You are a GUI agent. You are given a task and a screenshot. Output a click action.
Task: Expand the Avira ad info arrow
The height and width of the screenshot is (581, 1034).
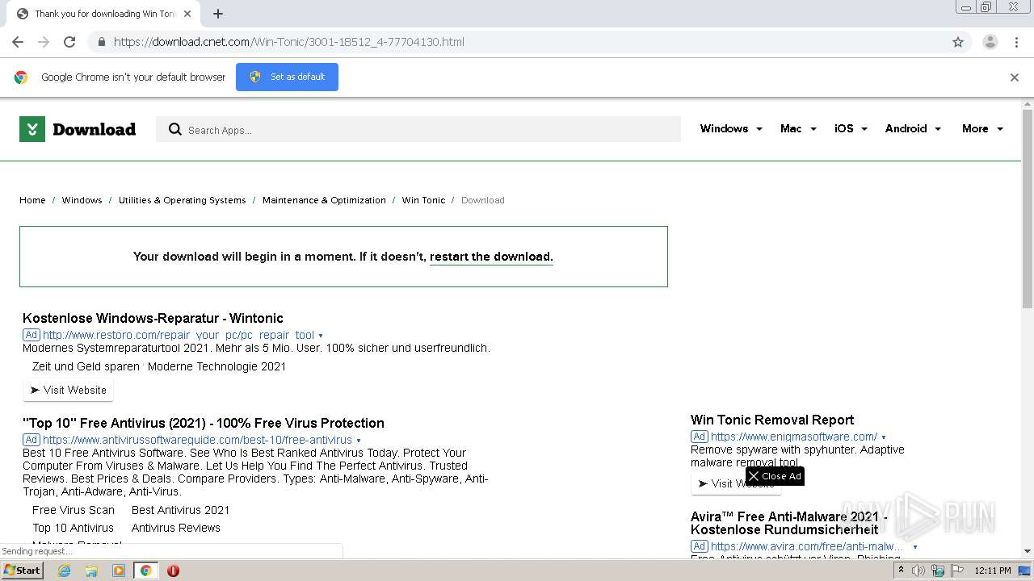[915, 547]
